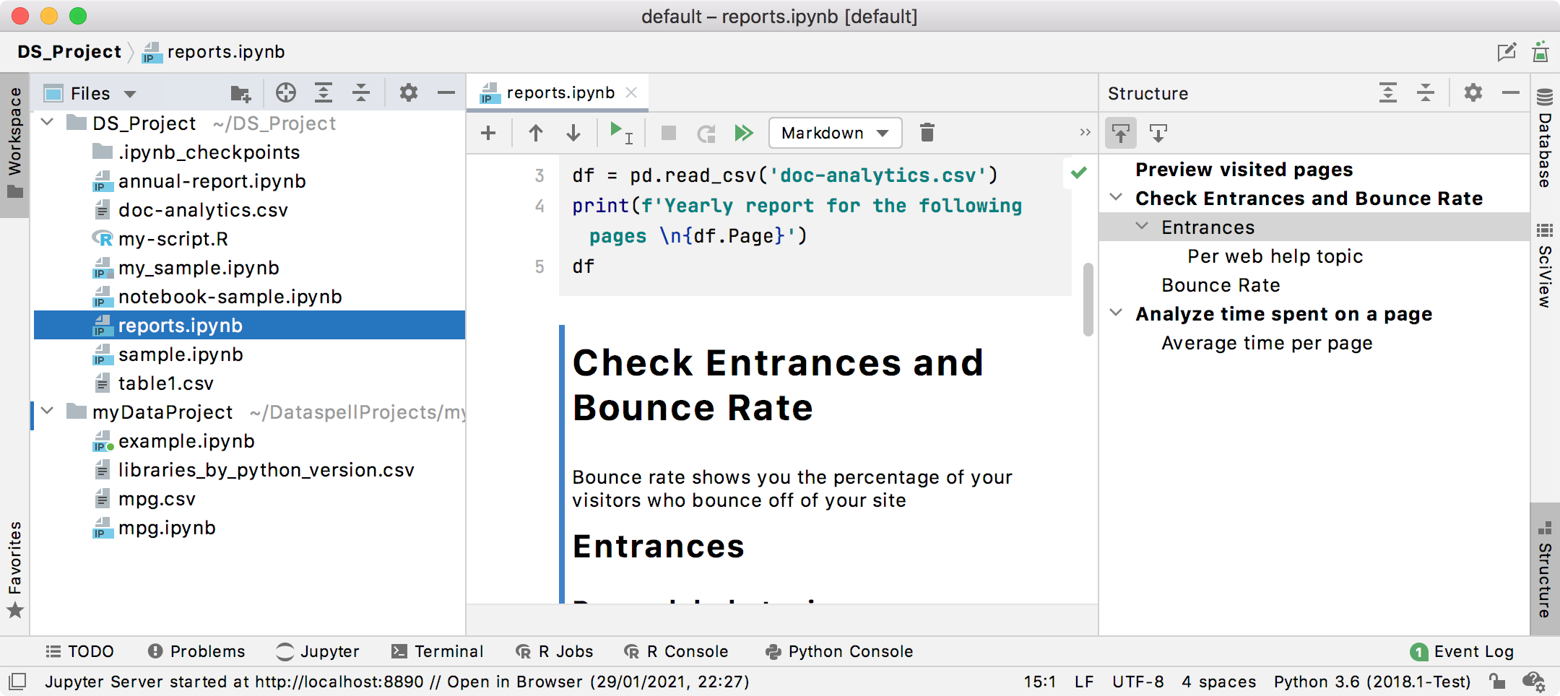Click the Run cell and select below icon
The width and height of the screenshot is (1560, 696).
coord(620,133)
